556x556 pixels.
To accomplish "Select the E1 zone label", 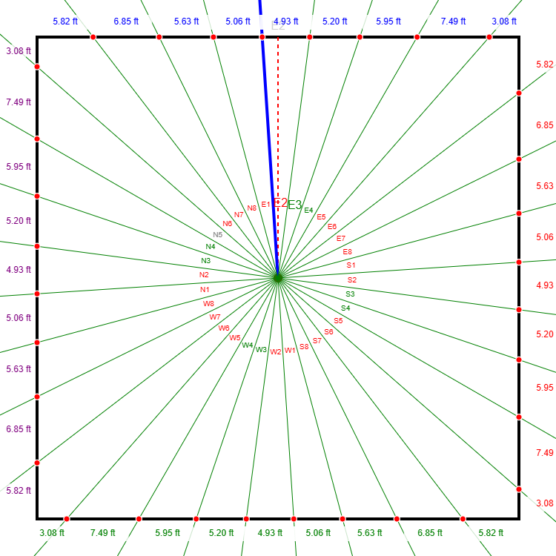I will (265, 205).
